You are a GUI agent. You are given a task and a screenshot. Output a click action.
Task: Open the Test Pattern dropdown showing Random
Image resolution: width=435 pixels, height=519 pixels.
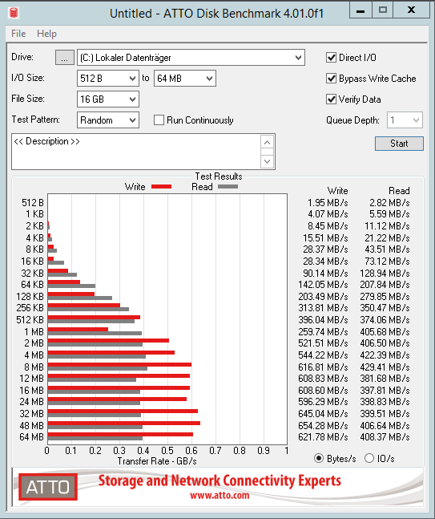click(108, 120)
